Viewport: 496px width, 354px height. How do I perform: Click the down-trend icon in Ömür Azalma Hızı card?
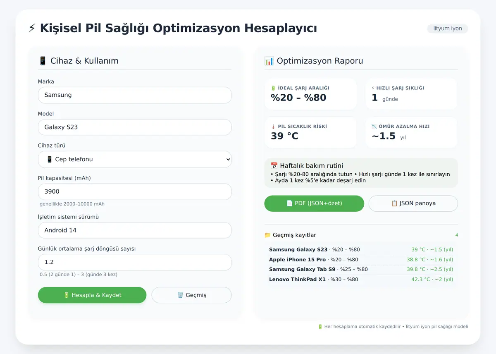coord(374,127)
